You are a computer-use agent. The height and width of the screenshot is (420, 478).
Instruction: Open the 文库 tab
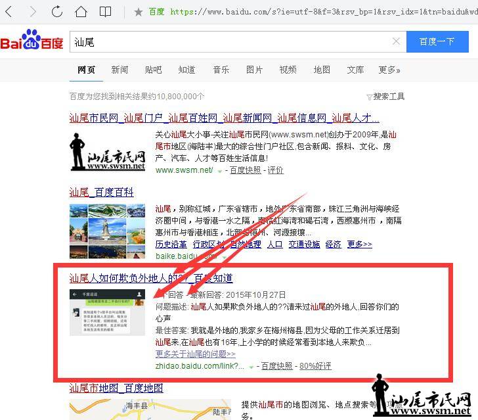(355, 70)
